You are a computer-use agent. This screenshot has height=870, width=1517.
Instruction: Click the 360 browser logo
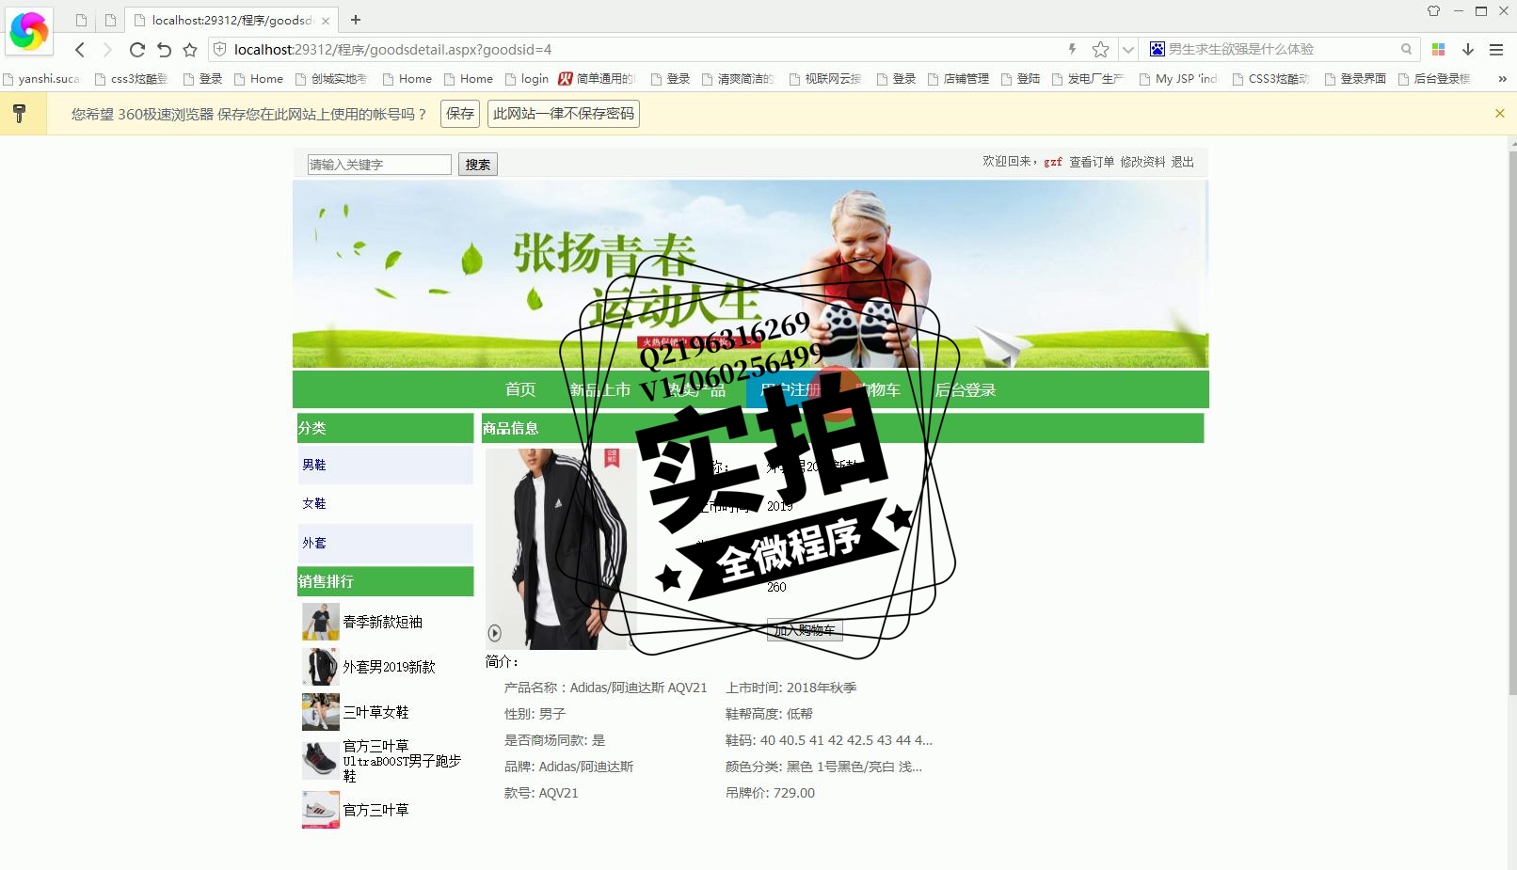28,31
